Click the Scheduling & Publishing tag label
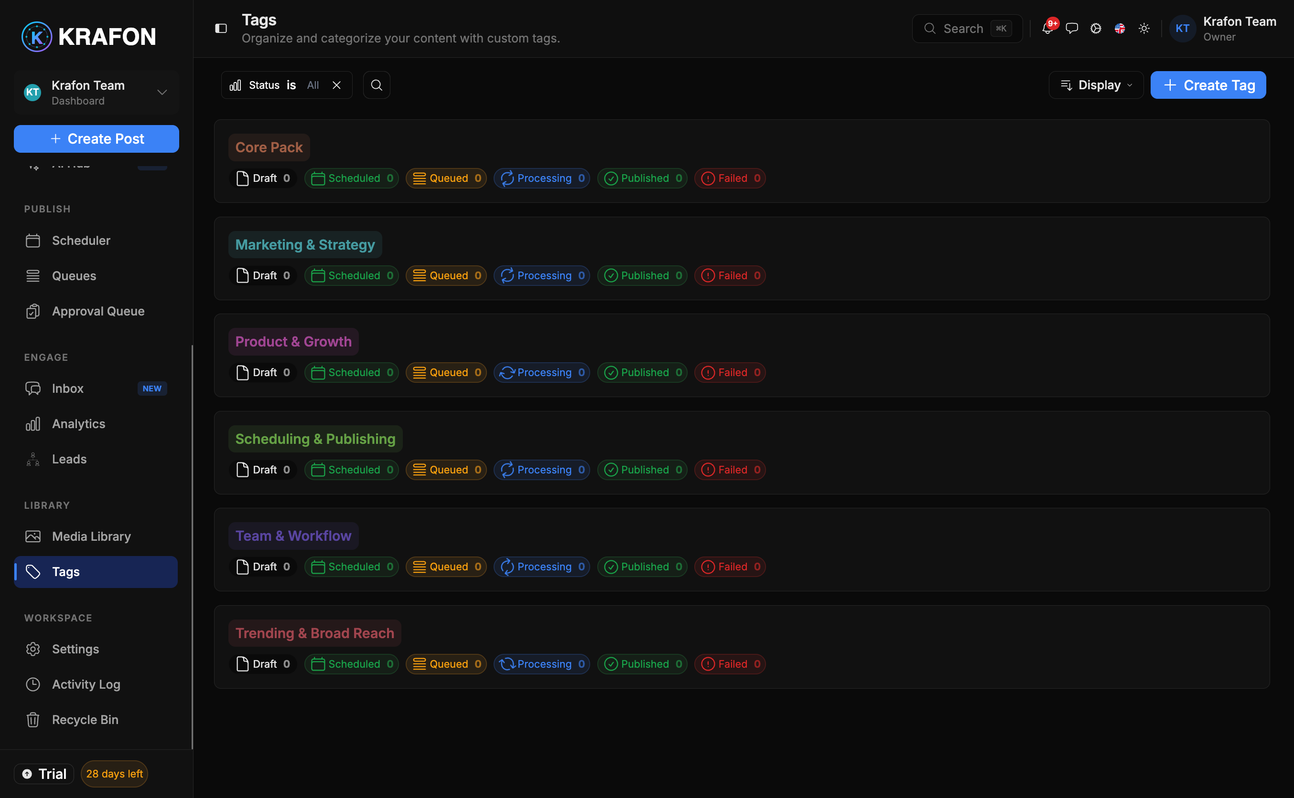 (x=315, y=439)
